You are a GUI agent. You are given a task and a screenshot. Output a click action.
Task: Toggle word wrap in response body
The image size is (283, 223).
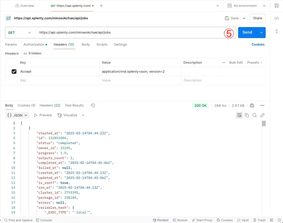tap(239, 115)
